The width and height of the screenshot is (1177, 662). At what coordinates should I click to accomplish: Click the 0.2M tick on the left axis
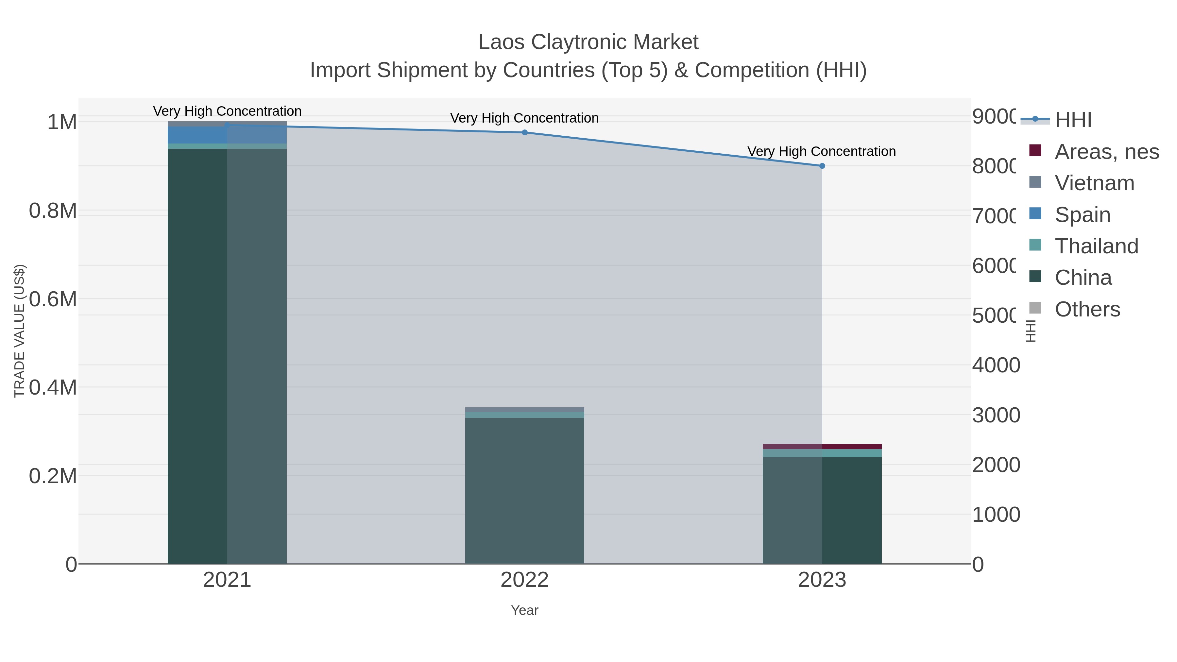[53, 476]
